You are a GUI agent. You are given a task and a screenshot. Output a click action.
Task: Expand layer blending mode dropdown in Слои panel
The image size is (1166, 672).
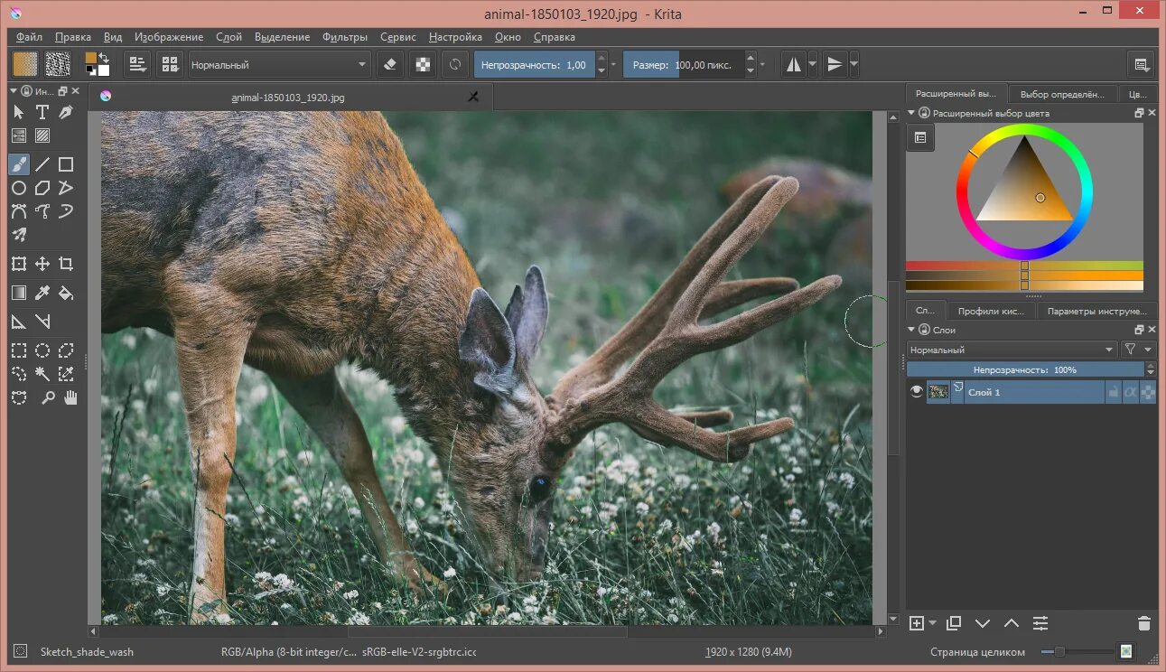click(x=1012, y=350)
